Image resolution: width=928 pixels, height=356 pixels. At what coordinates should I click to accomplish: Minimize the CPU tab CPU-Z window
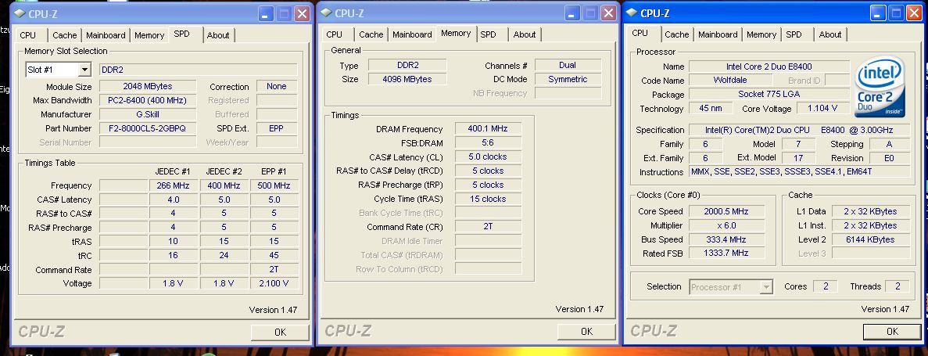878,13
